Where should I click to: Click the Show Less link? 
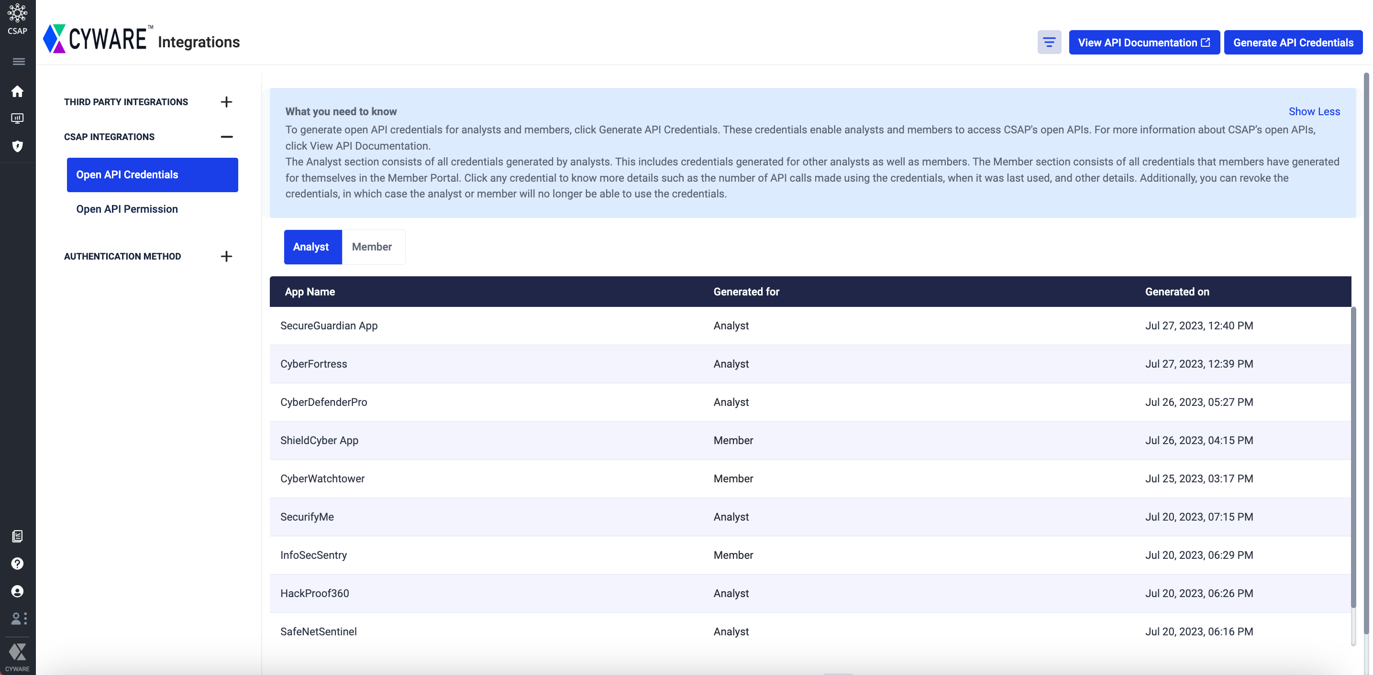point(1314,111)
